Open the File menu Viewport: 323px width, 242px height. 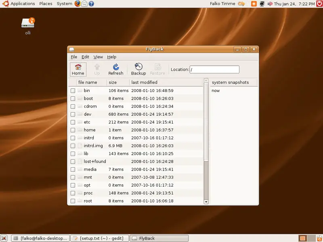point(74,57)
